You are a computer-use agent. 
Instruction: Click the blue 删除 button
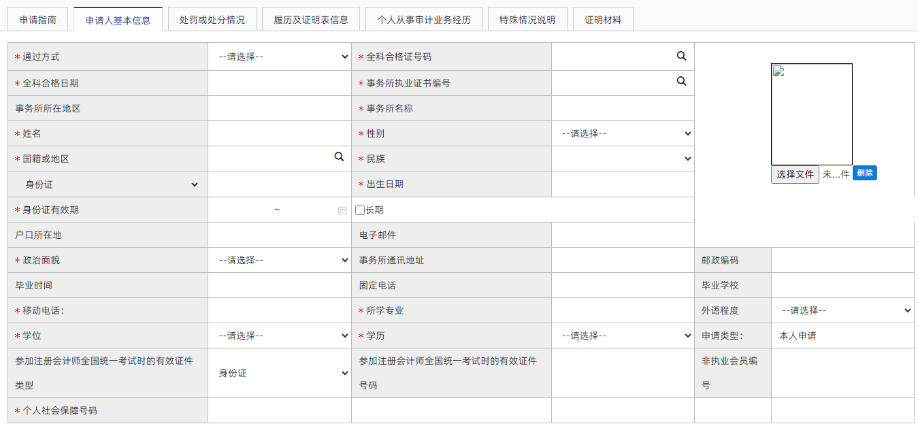(x=864, y=174)
